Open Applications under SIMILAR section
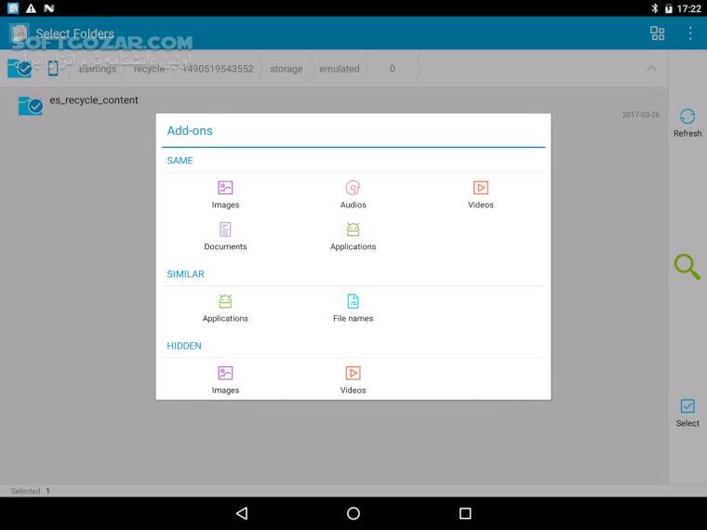The height and width of the screenshot is (530, 707). [225, 308]
